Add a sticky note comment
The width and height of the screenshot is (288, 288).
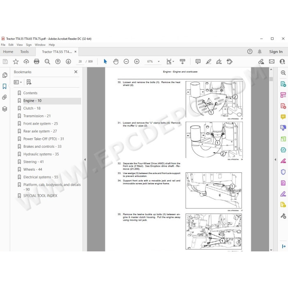[198, 62]
